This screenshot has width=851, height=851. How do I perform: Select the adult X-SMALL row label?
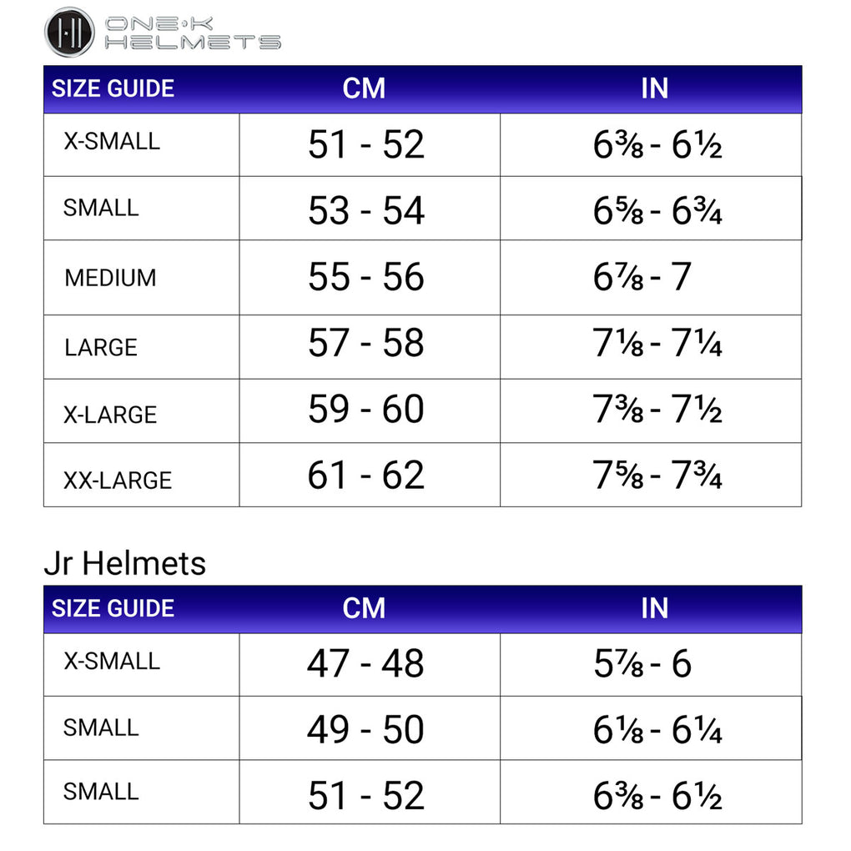[x=112, y=142]
